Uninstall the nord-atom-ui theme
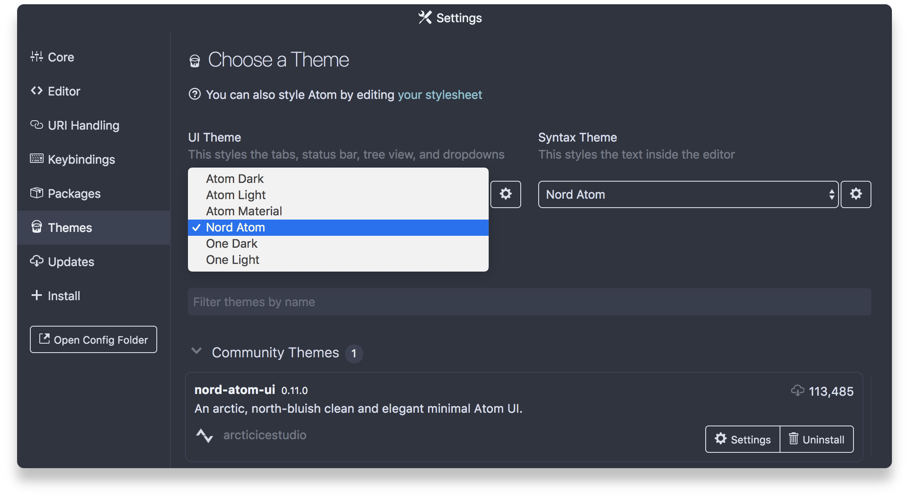Viewport: 909px width, 498px height. click(x=816, y=439)
